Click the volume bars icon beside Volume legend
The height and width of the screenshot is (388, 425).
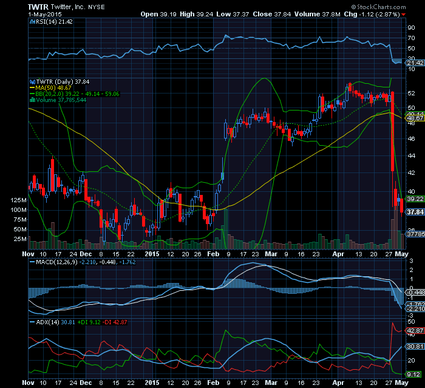pos(33,100)
